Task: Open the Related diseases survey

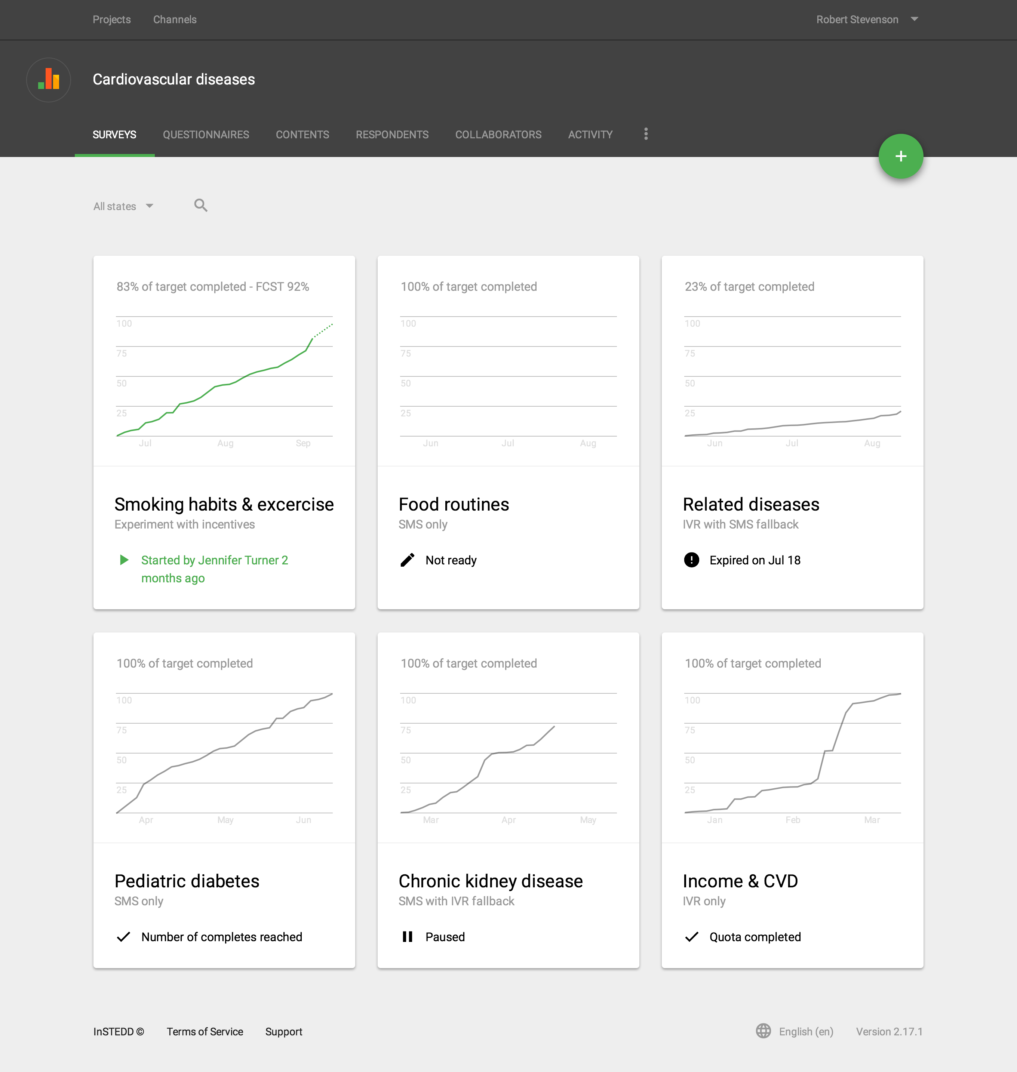Action: tap(751, 504)
